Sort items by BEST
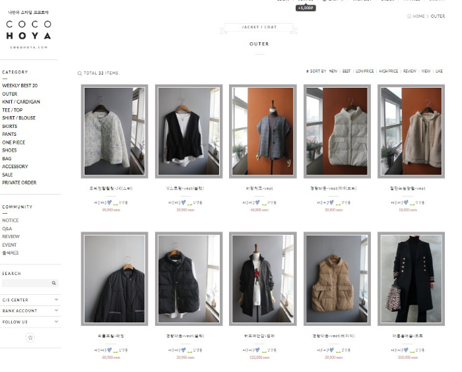The image size is (462, 372). click(346, 71)
